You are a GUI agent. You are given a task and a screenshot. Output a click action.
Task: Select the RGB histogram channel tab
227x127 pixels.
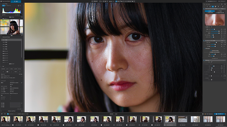coord(3,6)
